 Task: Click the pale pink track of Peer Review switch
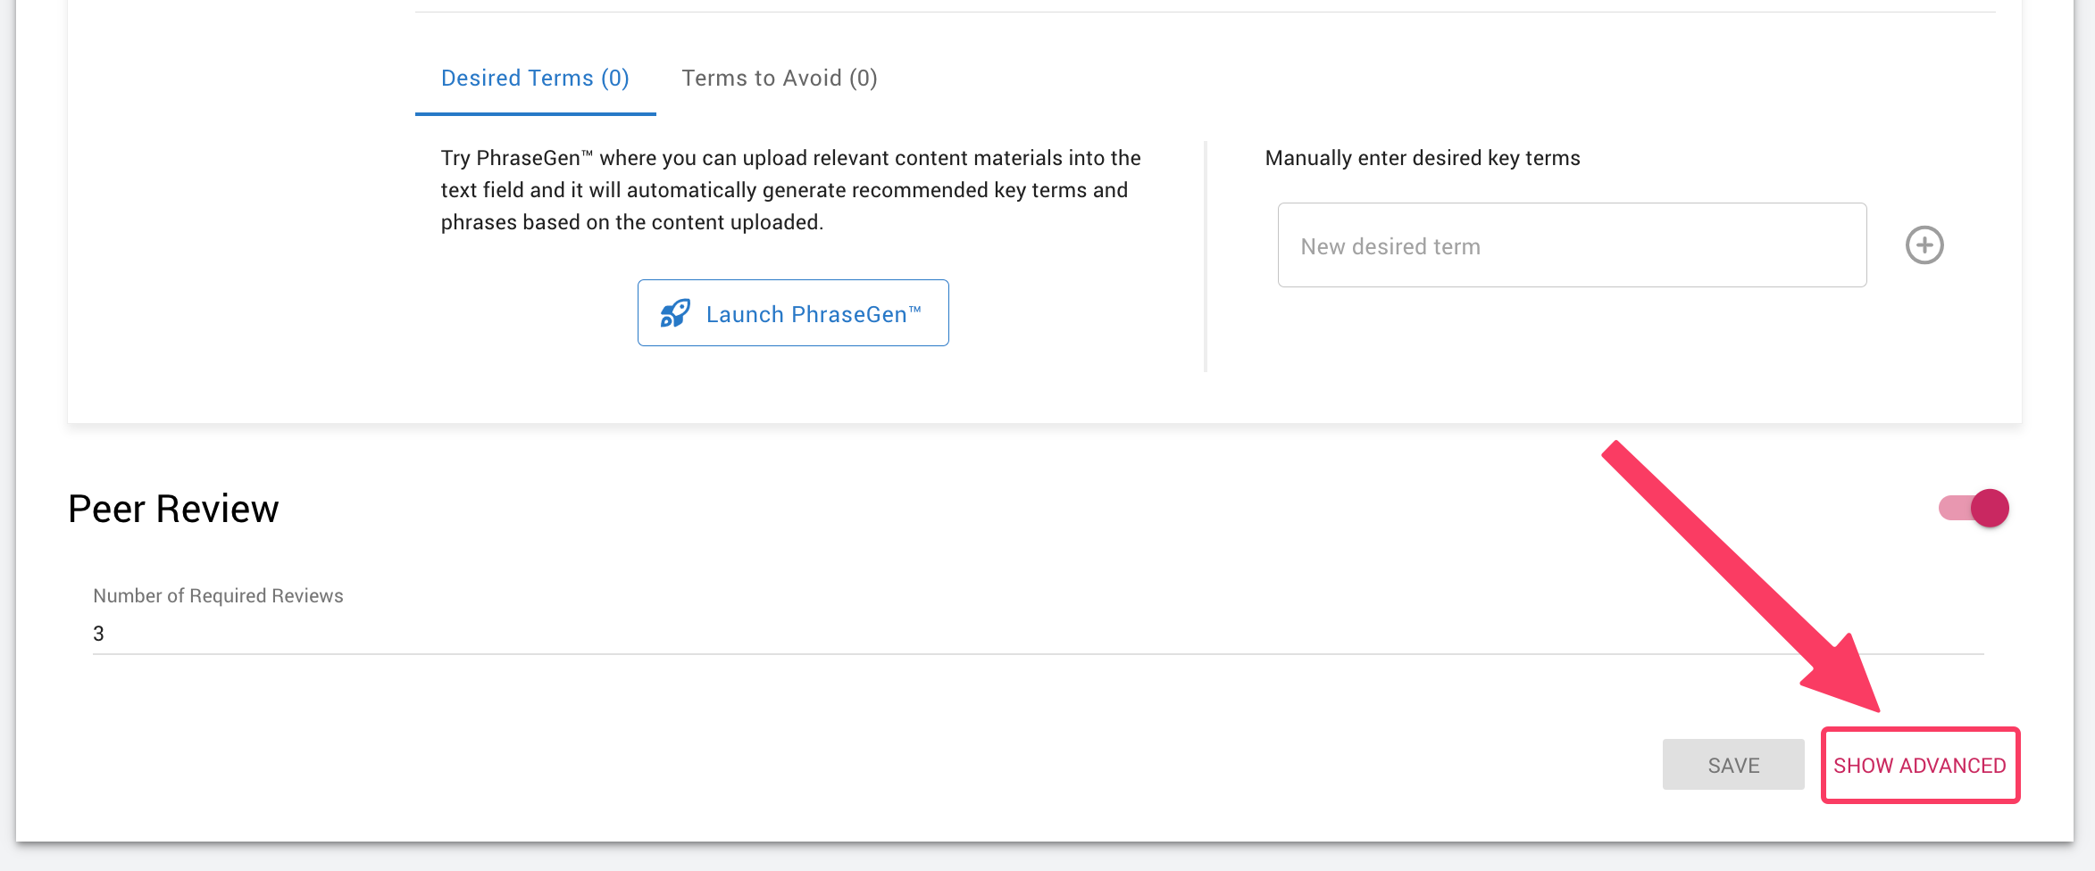point(1954,509)
